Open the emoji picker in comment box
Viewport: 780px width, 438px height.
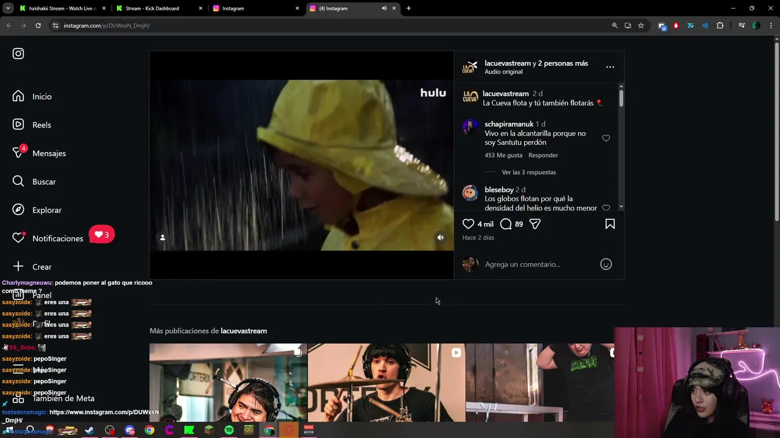[606, 264]
